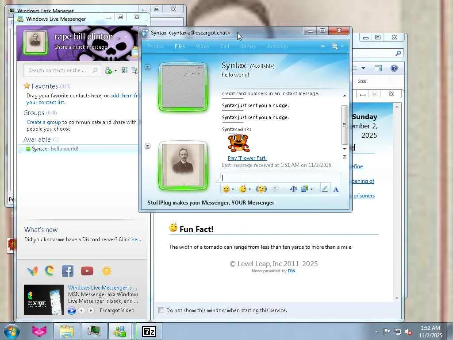This screenshot has width=453, height=340.
Task: Show hidden tray icons arrow
Action: pos(376,332)
